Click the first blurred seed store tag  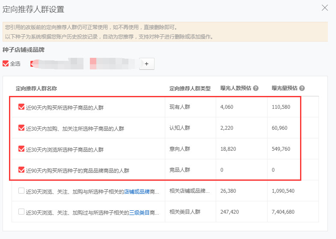pos(56,64)
